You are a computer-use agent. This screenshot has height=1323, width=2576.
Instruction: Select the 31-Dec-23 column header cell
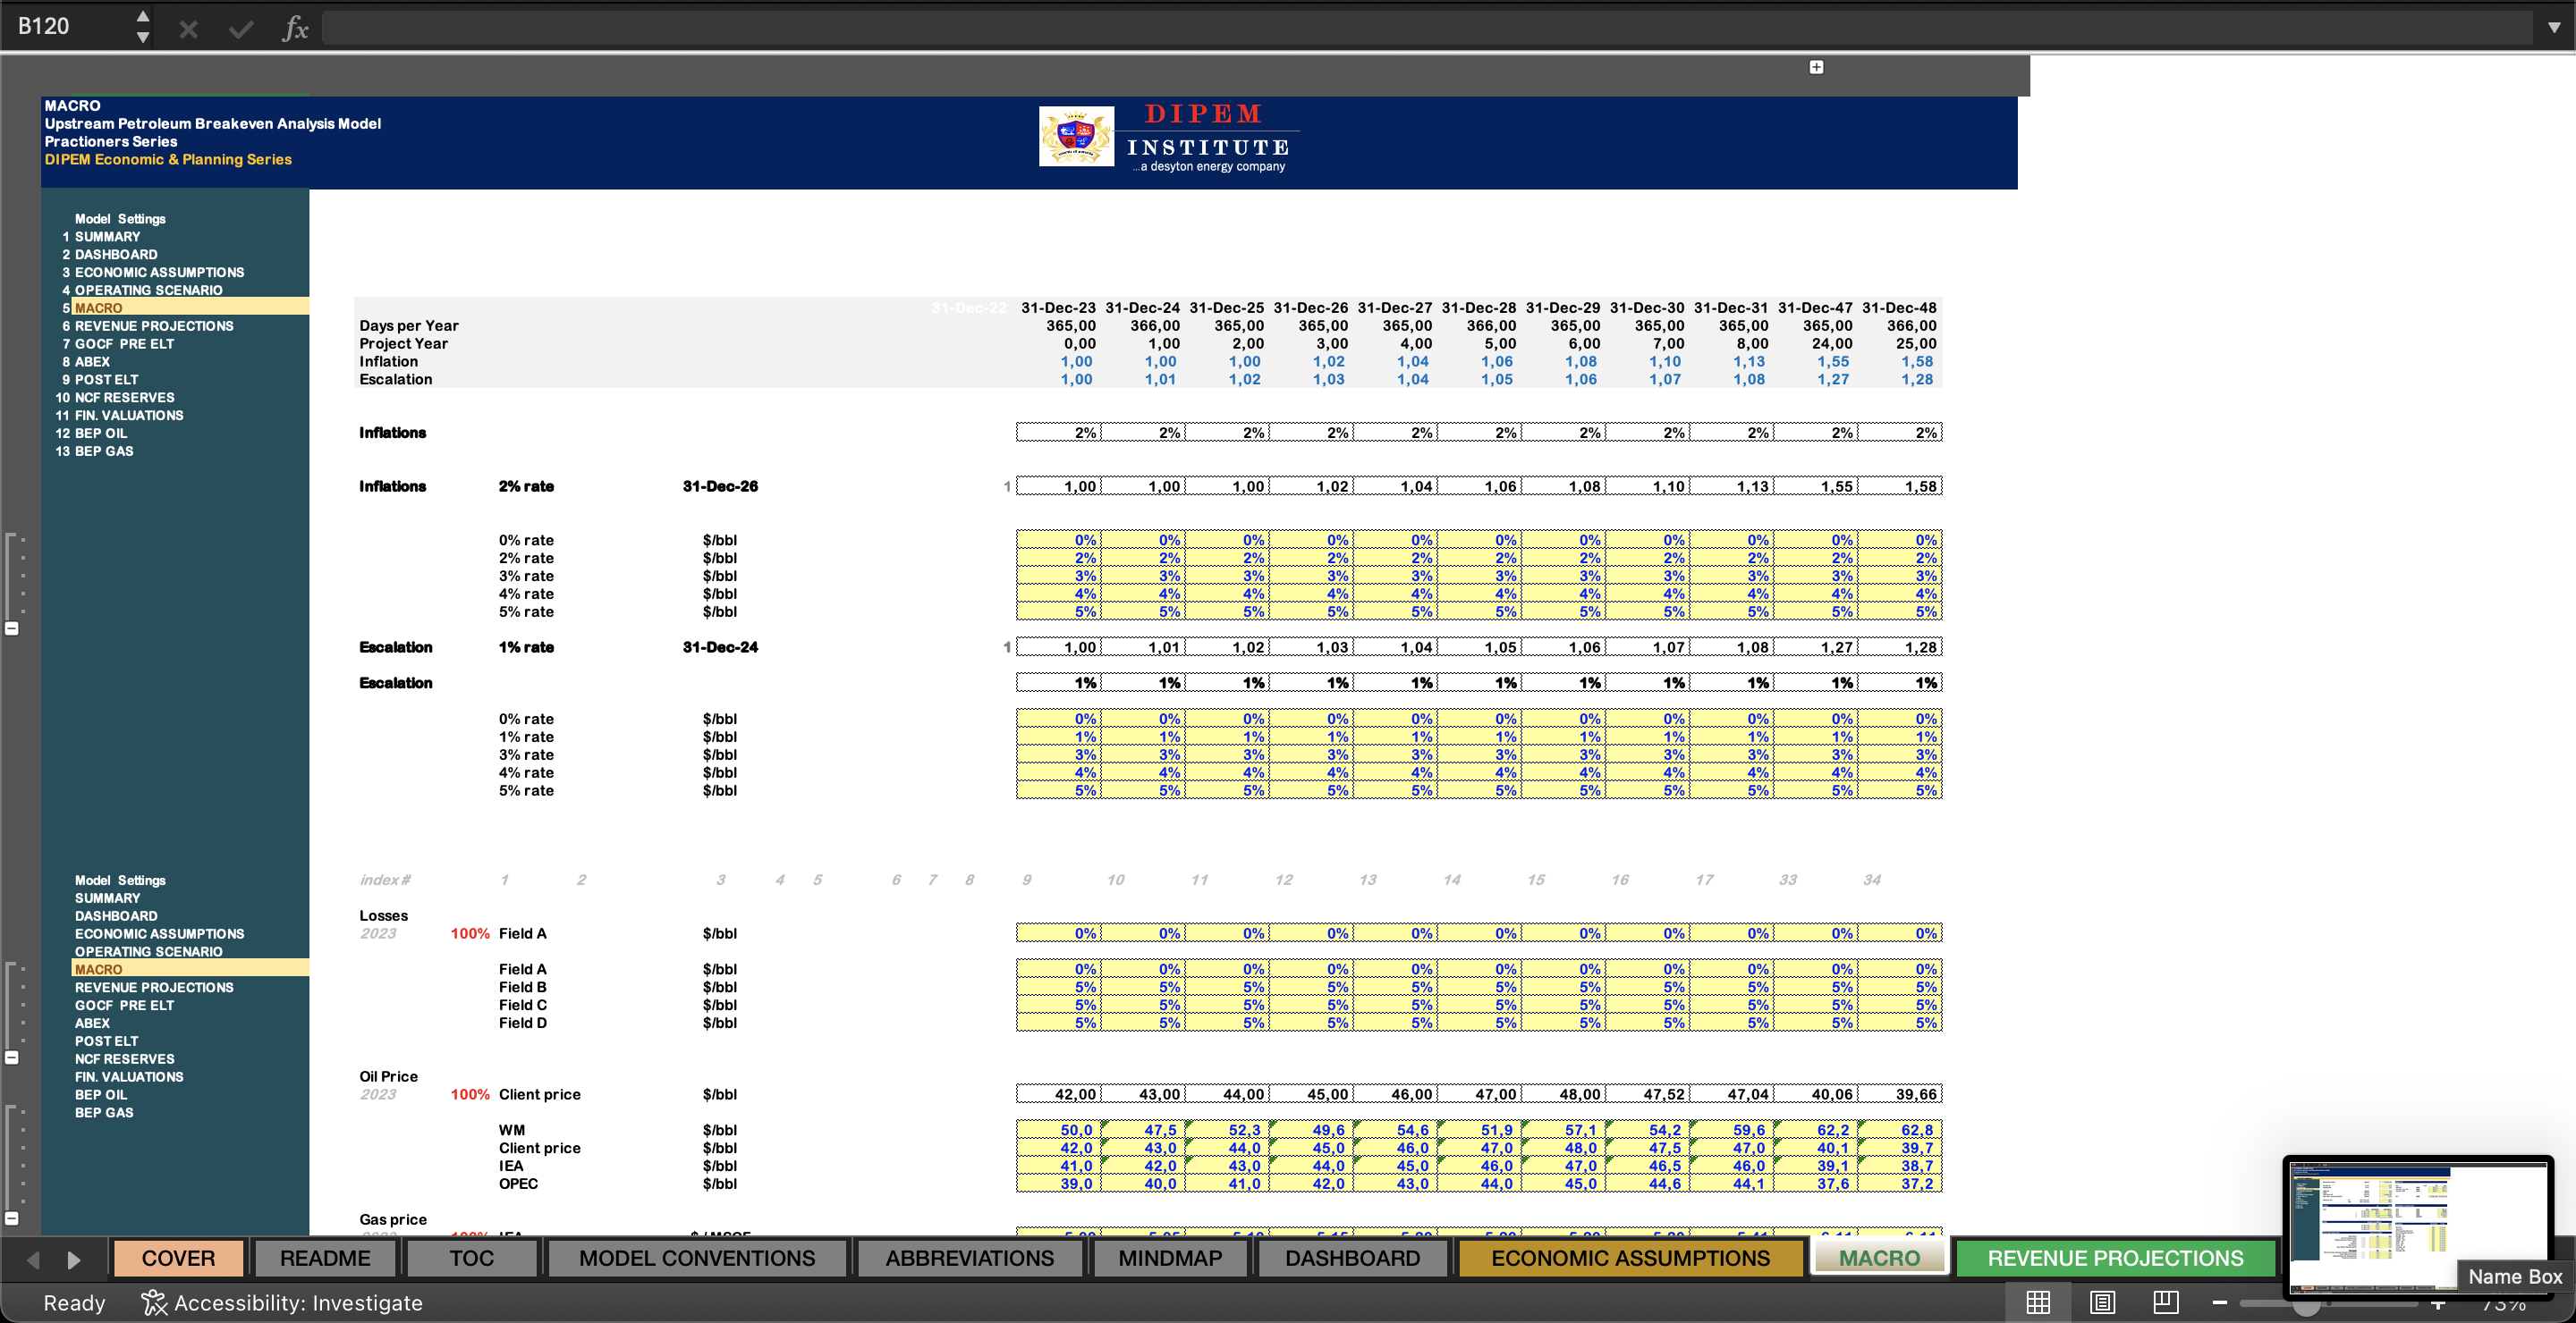1058,308
